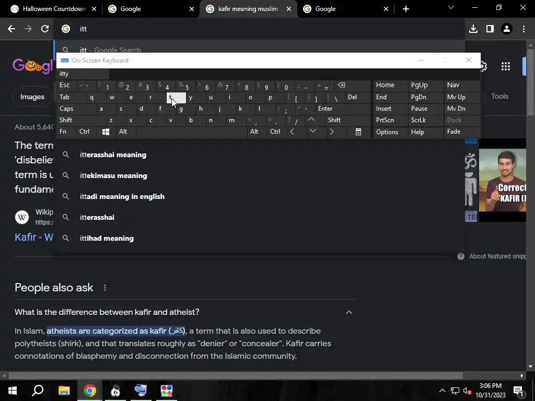Click the vertical page scrollbar thumb
The image size is (535, 401).
(x=530, y=82)
